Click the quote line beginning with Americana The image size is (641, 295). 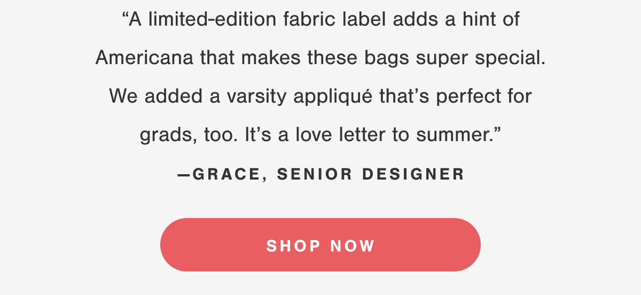coord(320,58)
